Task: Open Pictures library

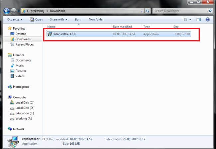Action: click(21, 71)
